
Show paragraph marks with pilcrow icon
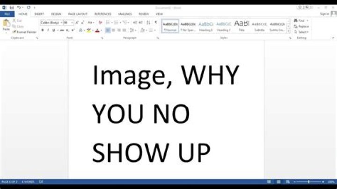[156, 22]
